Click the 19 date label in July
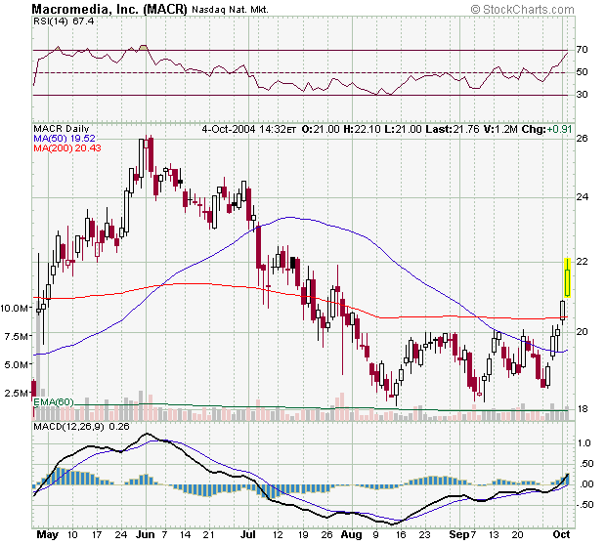 coord(303,535)
